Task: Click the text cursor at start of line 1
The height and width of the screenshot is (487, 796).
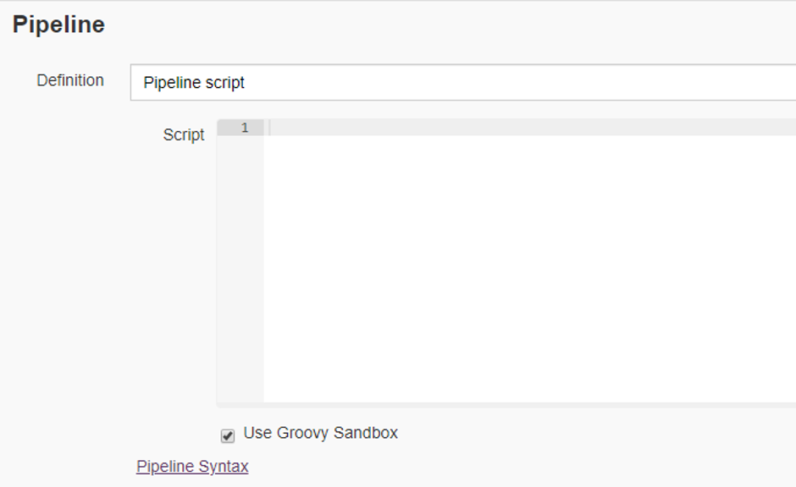Action: coord(270,128)
